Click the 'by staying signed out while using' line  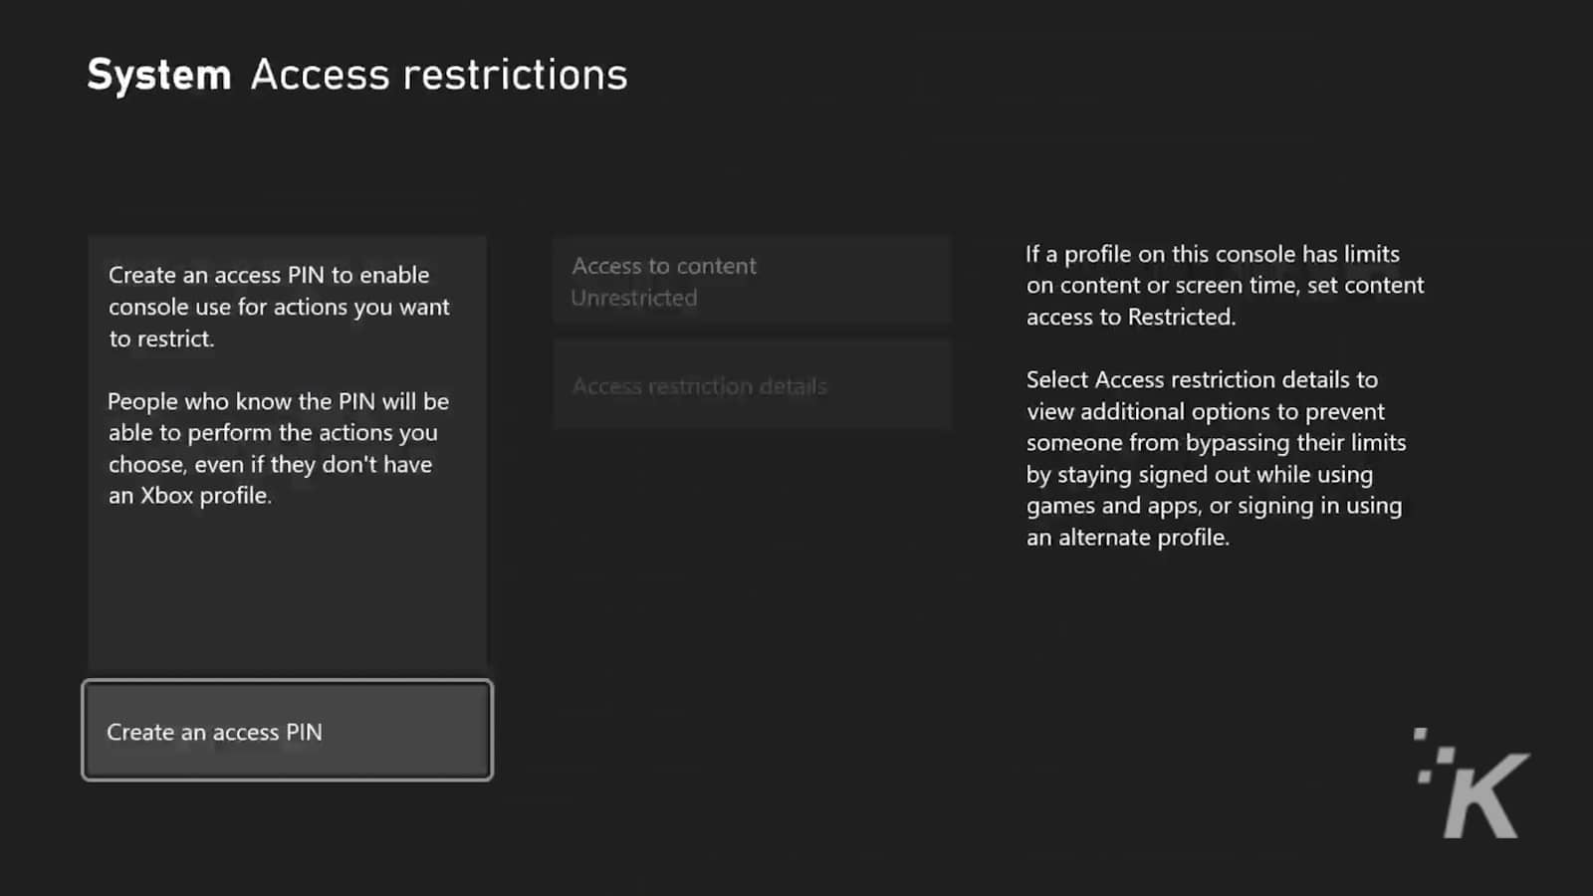[1200, 474]
